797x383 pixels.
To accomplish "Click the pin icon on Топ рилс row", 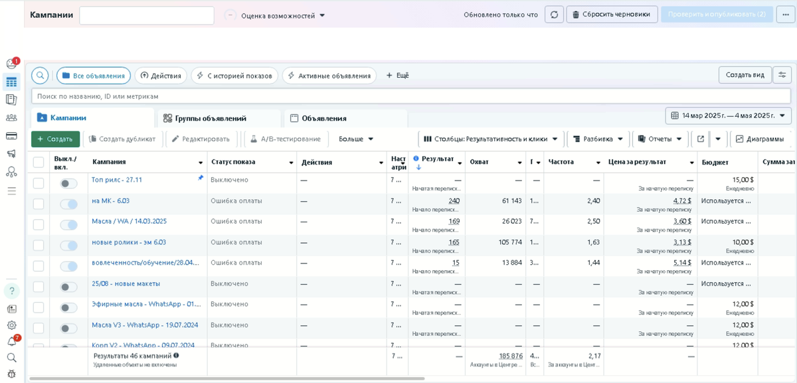I will click(201, 178).
